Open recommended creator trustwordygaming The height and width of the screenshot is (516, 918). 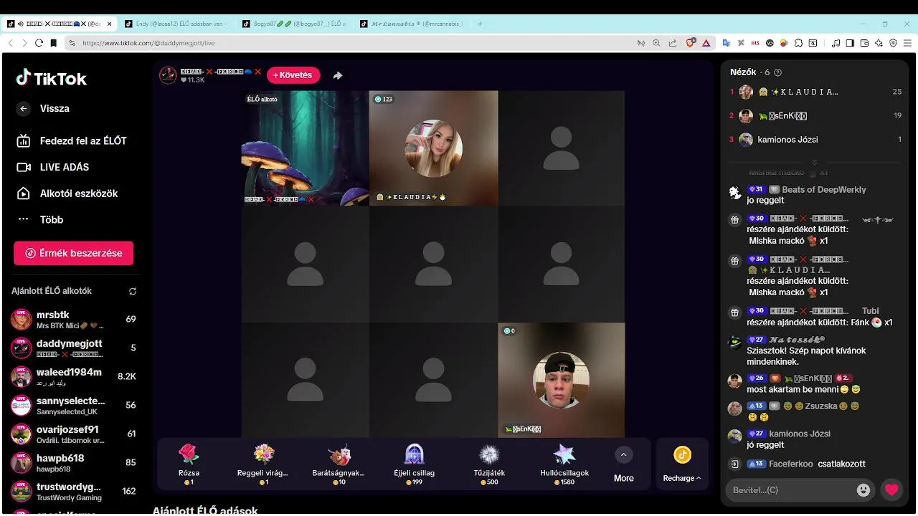tap(73, 492)
